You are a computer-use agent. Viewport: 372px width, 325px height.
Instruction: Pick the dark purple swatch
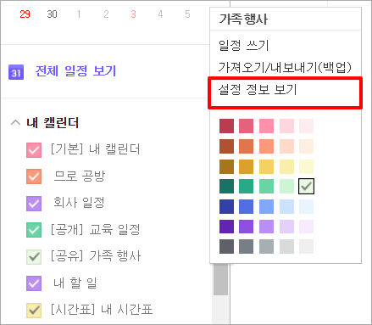tap(226, 227)
